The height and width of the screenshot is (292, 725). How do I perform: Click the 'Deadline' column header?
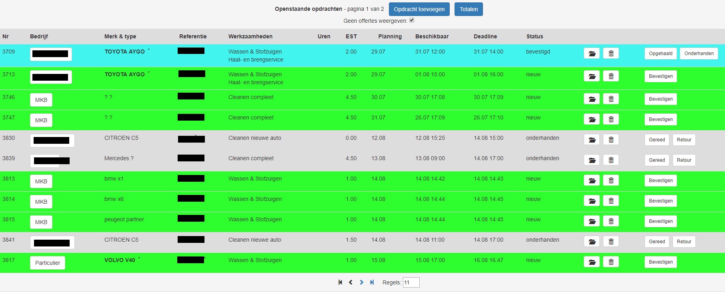(485, 36)
